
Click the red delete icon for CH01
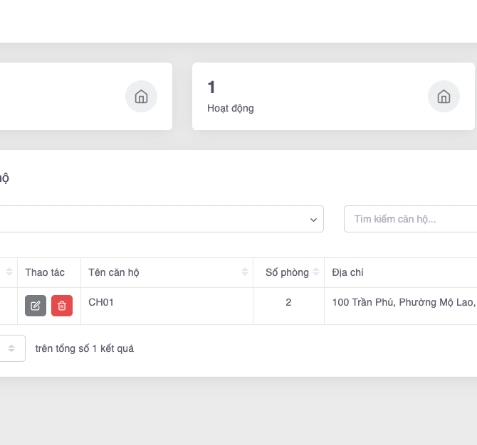click(x=62, y=306)
